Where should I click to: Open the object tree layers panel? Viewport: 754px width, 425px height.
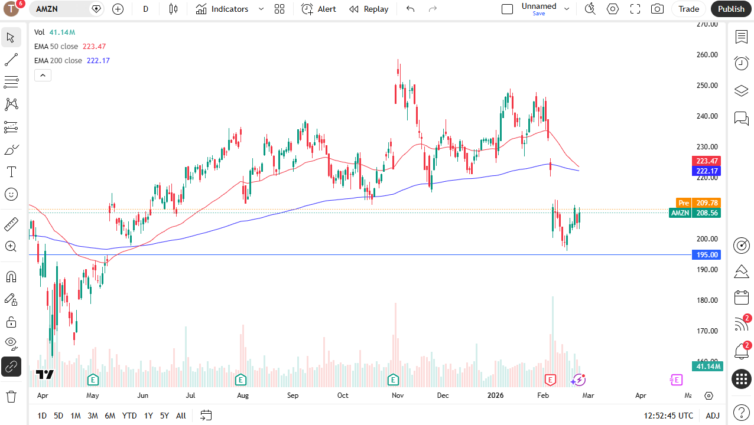(x=741, y=90)
